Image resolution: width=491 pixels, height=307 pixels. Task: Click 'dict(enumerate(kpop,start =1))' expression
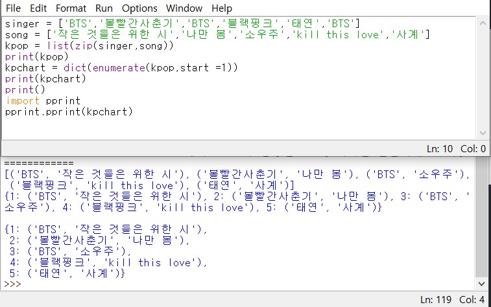click(150, 67)
